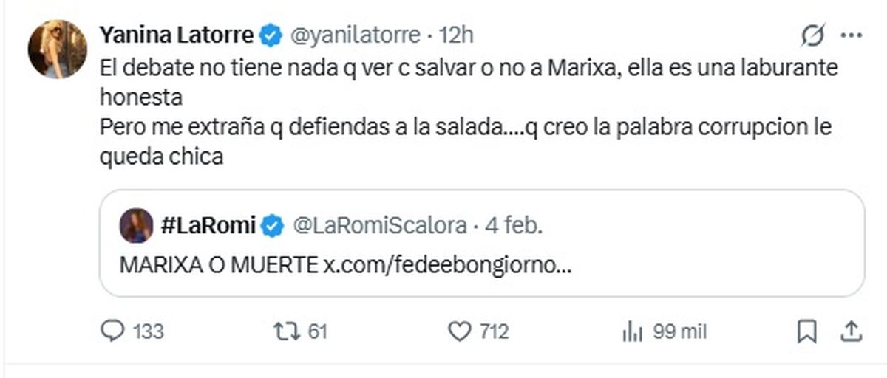
Task: Like the tweet with heart icon
Action: click(x=461, y=332)
